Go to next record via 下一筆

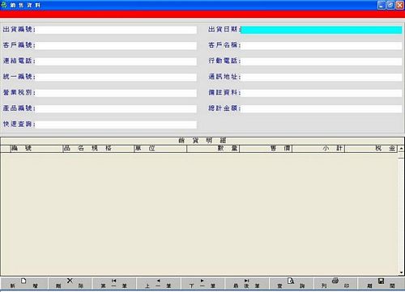(202, 284)
